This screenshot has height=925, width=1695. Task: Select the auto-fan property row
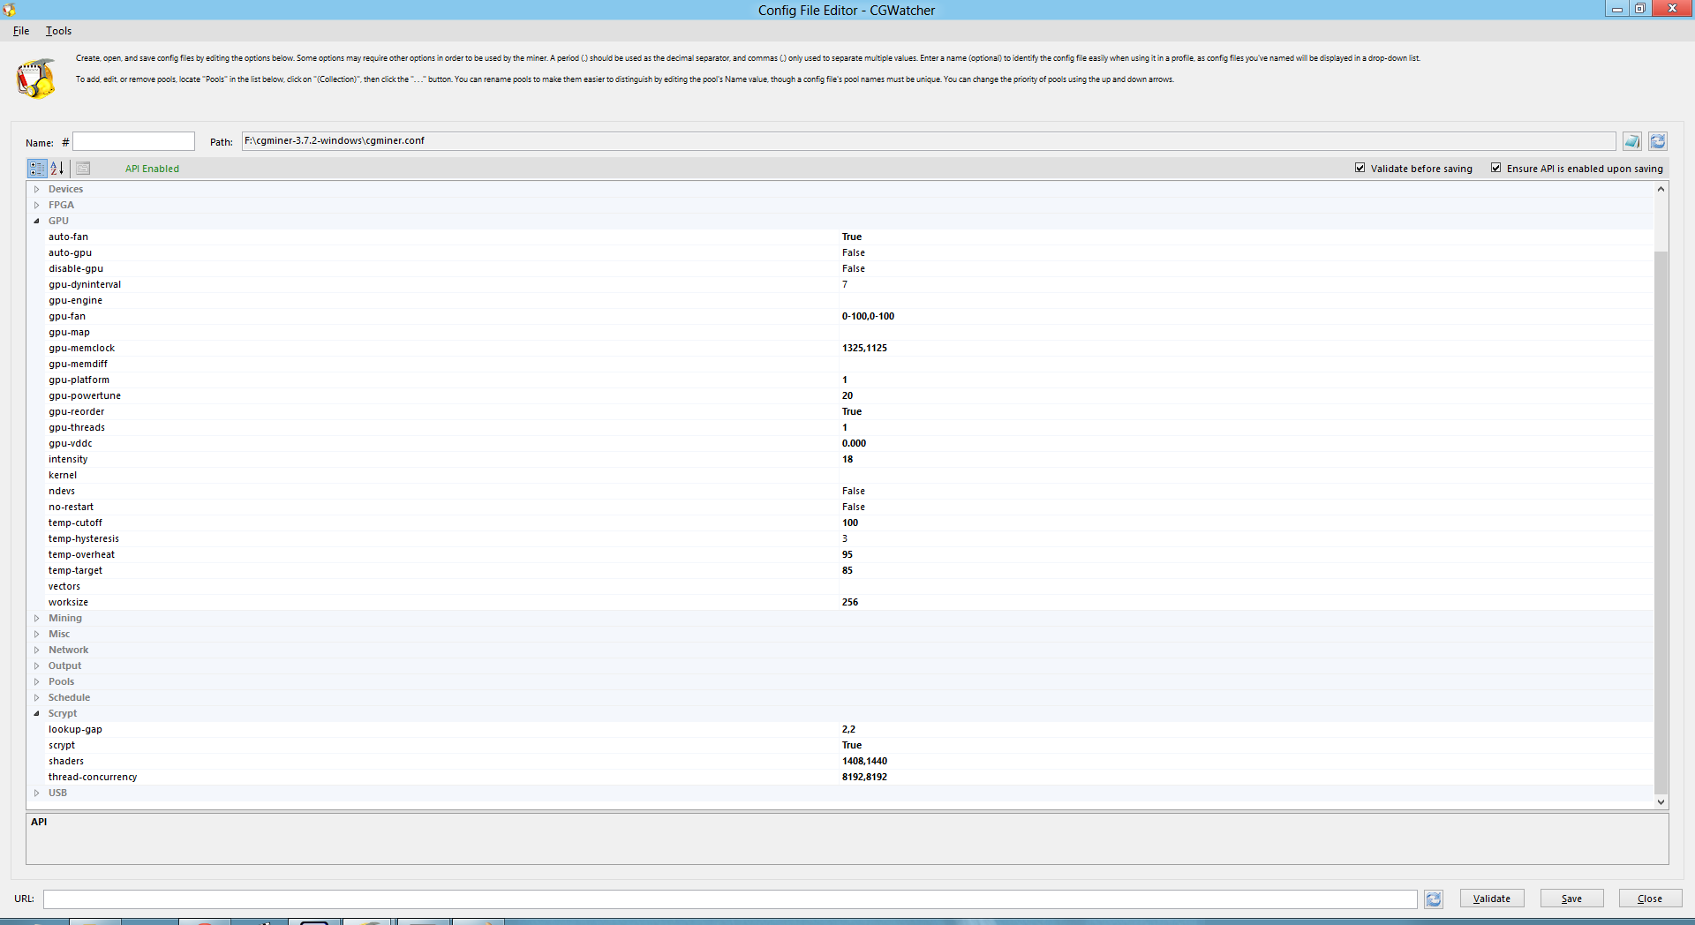848,237
